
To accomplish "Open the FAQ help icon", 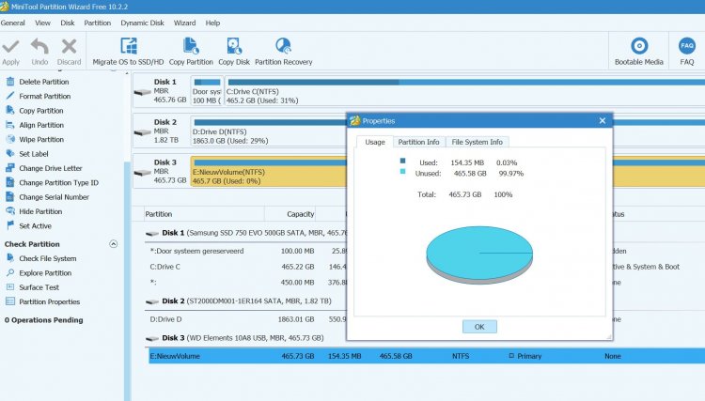I will click(687, 46).
